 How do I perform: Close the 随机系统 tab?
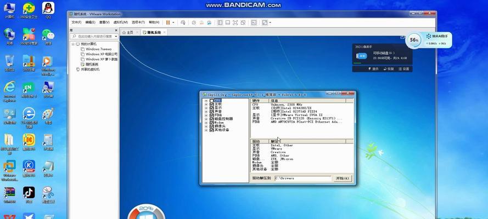(165, 32)
